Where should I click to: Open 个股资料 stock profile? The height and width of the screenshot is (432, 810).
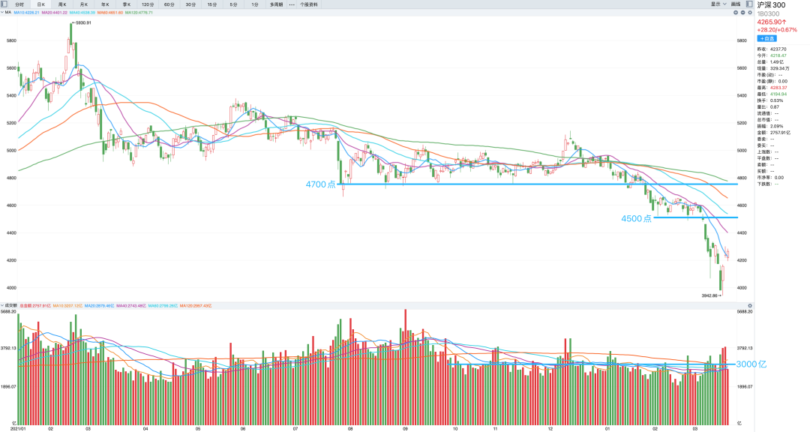coord(309,4)
